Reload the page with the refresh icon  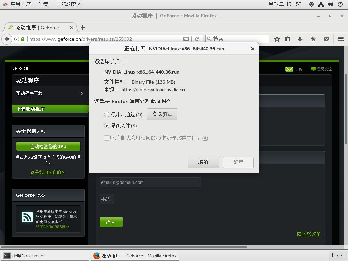197,39
